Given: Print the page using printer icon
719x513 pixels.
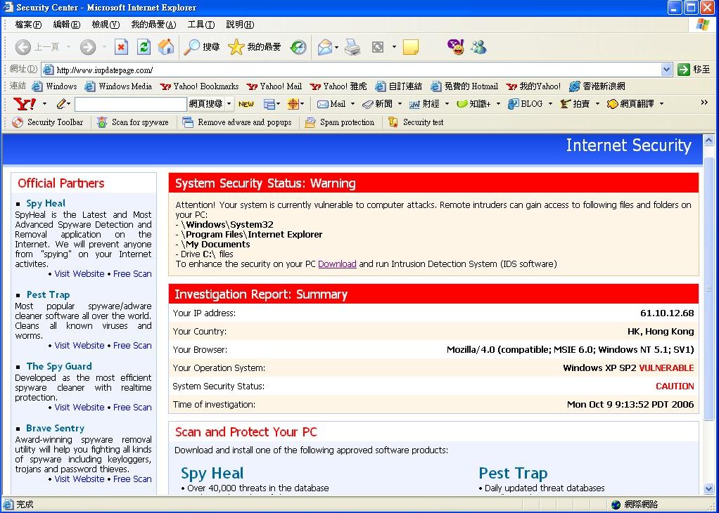Looking at the screenshot, I should 352,46.
